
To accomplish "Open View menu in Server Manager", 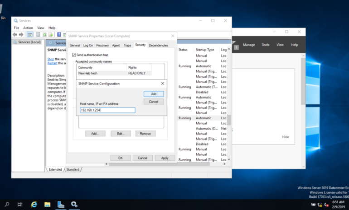I will [280, 45].
